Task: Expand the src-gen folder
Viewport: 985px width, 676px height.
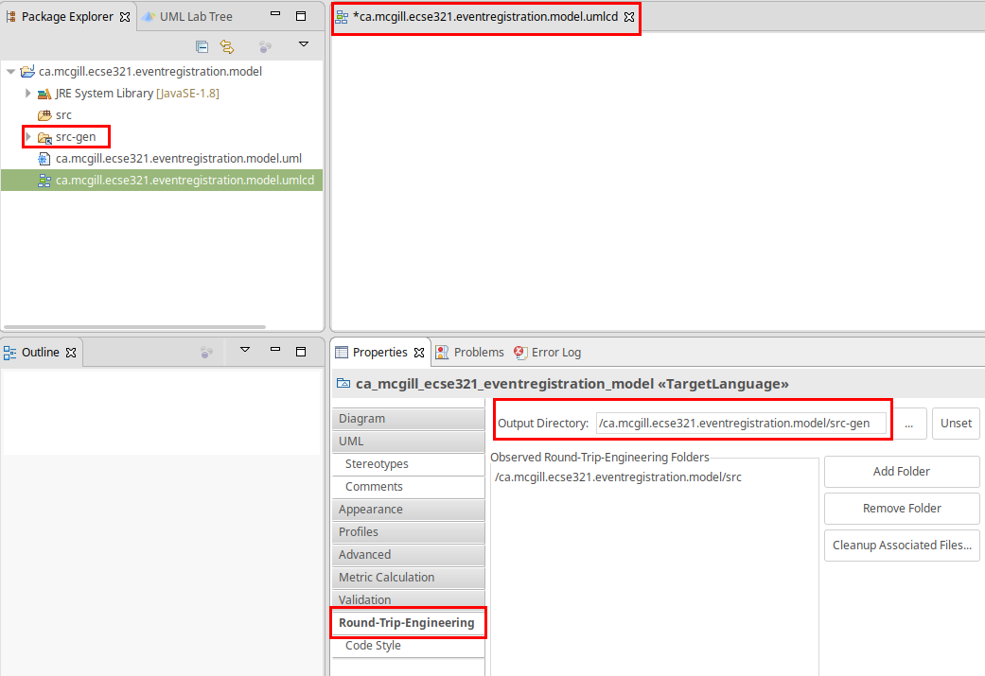Action: point(27,137)
